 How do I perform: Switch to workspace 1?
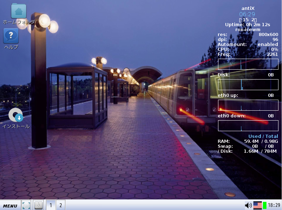pos(51,205)
